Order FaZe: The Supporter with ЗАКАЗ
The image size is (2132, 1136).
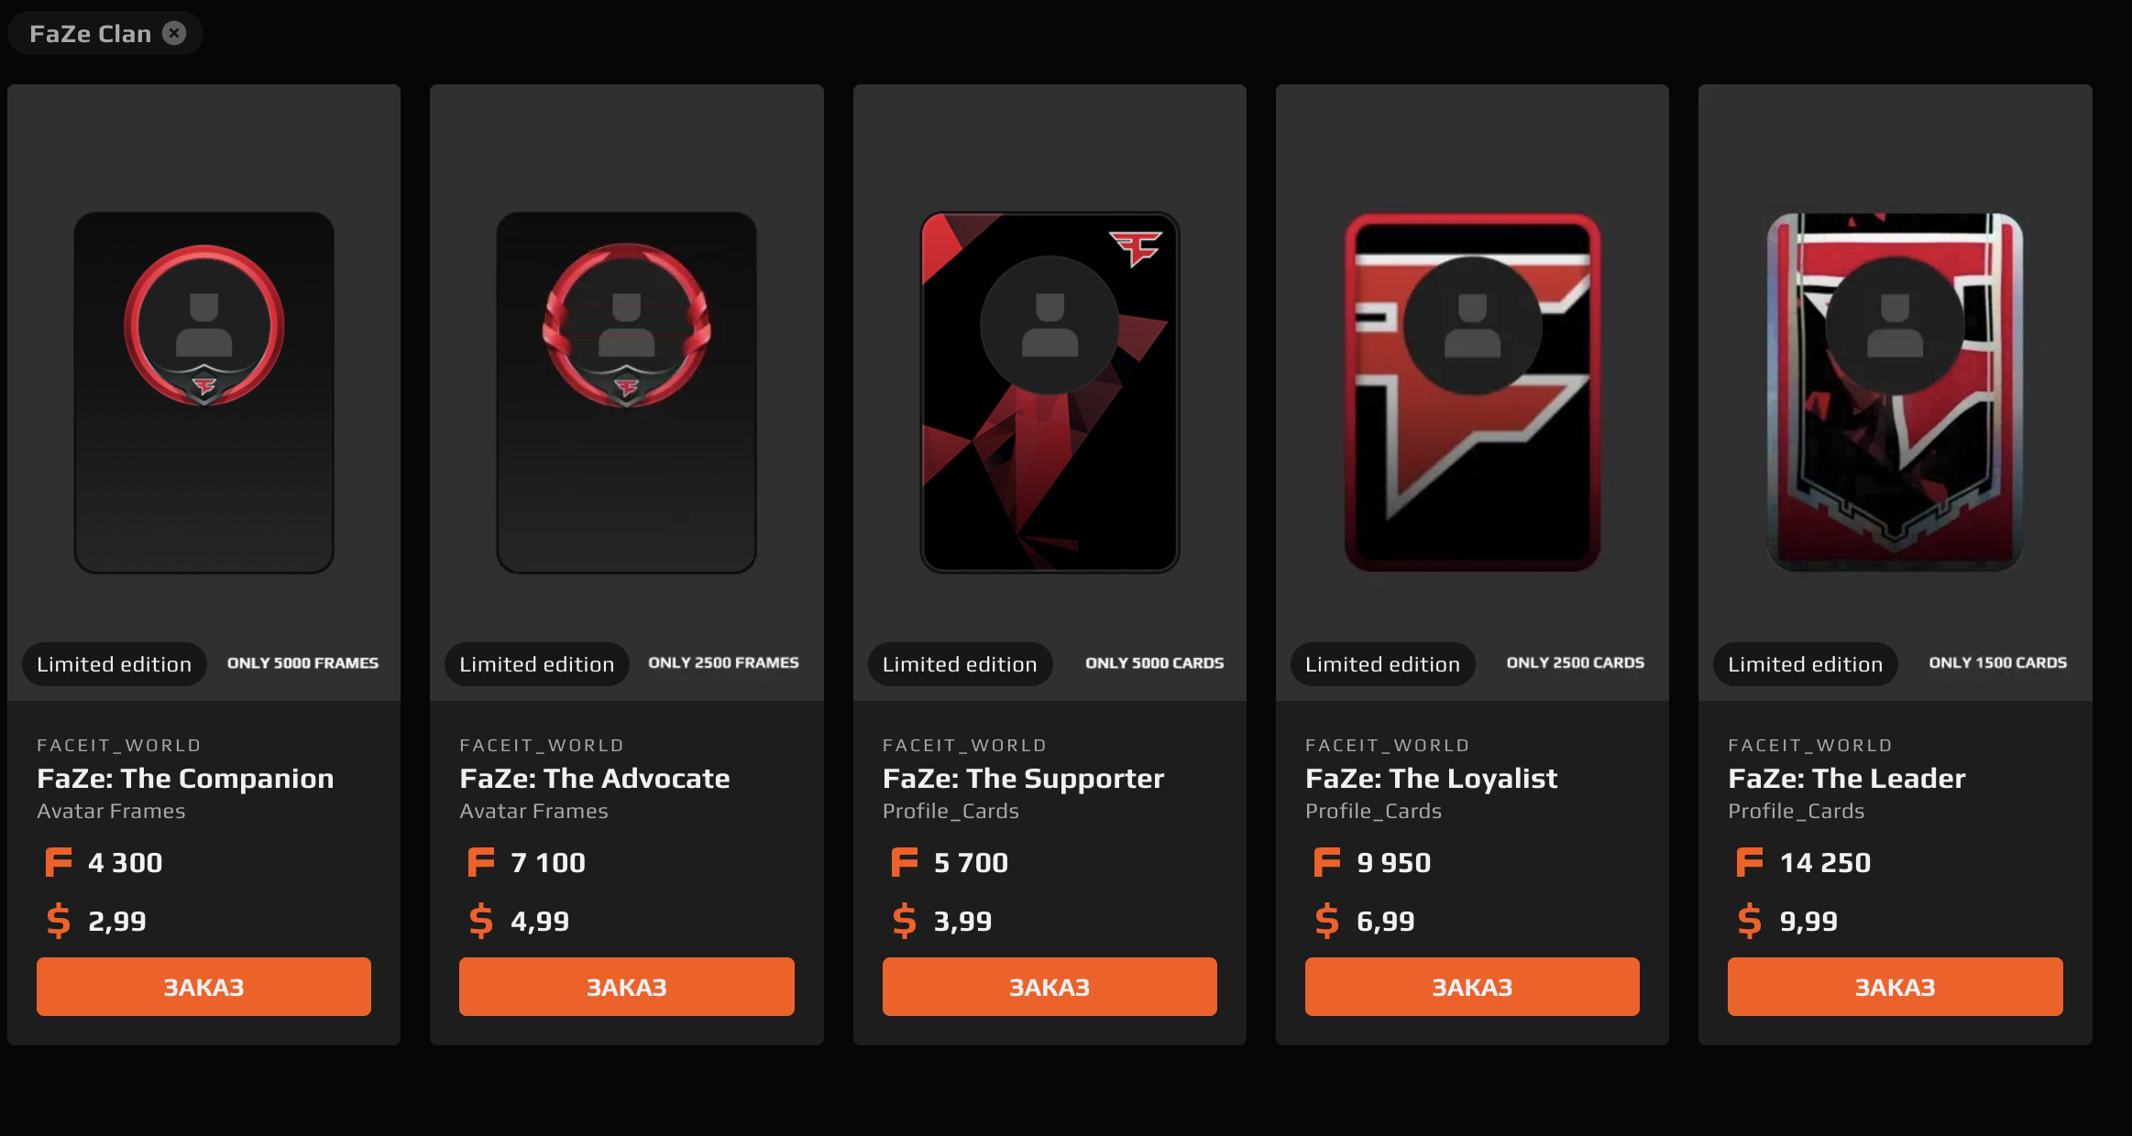point(1050,987)
